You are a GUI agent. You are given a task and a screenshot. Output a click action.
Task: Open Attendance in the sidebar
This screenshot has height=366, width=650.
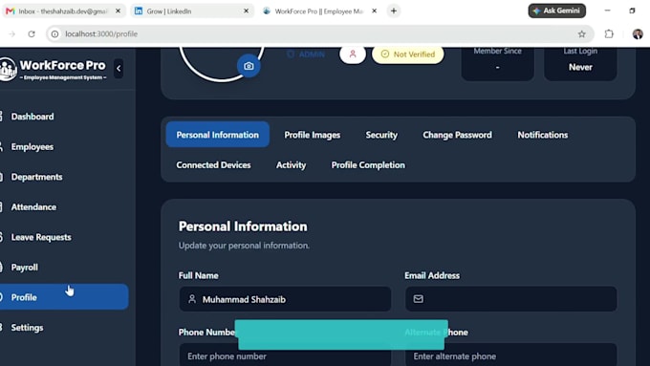[x=33, y=206]
